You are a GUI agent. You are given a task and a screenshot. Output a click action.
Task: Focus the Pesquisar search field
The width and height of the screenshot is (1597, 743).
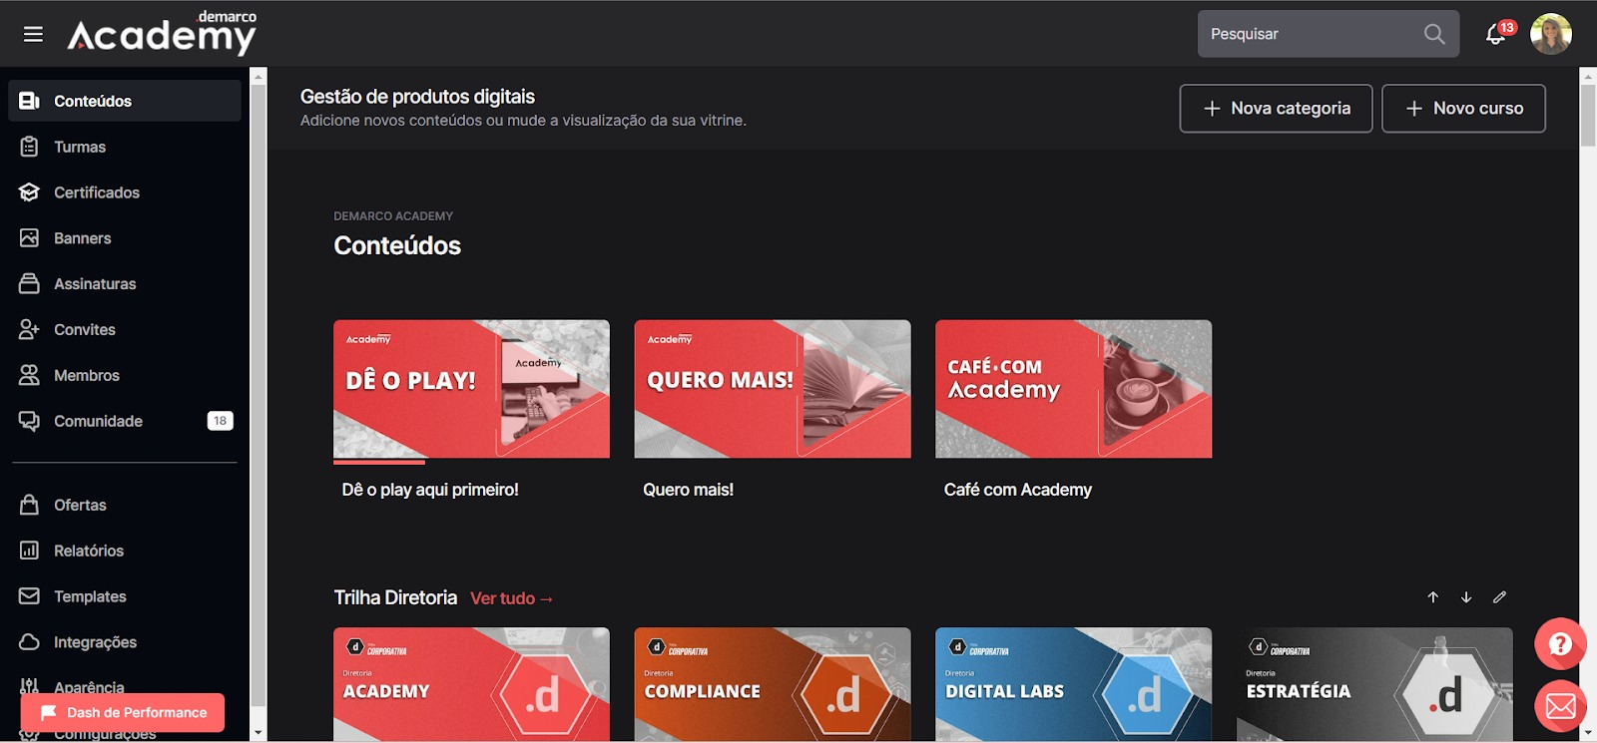[1329, 34]
